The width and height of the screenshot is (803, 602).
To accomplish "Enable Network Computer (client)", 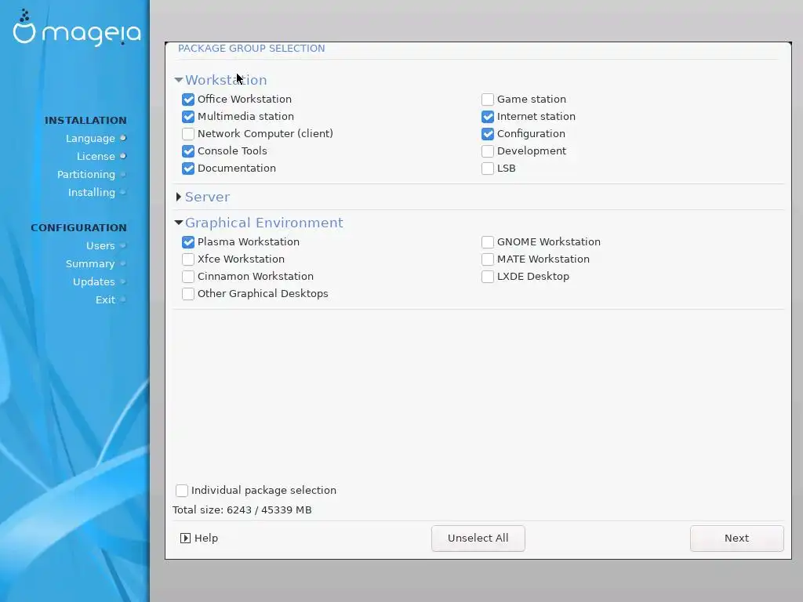I will tap(188, 133).
